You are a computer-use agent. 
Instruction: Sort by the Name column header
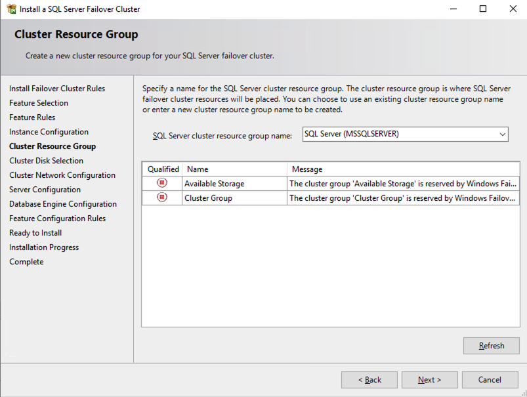point(234,169)
